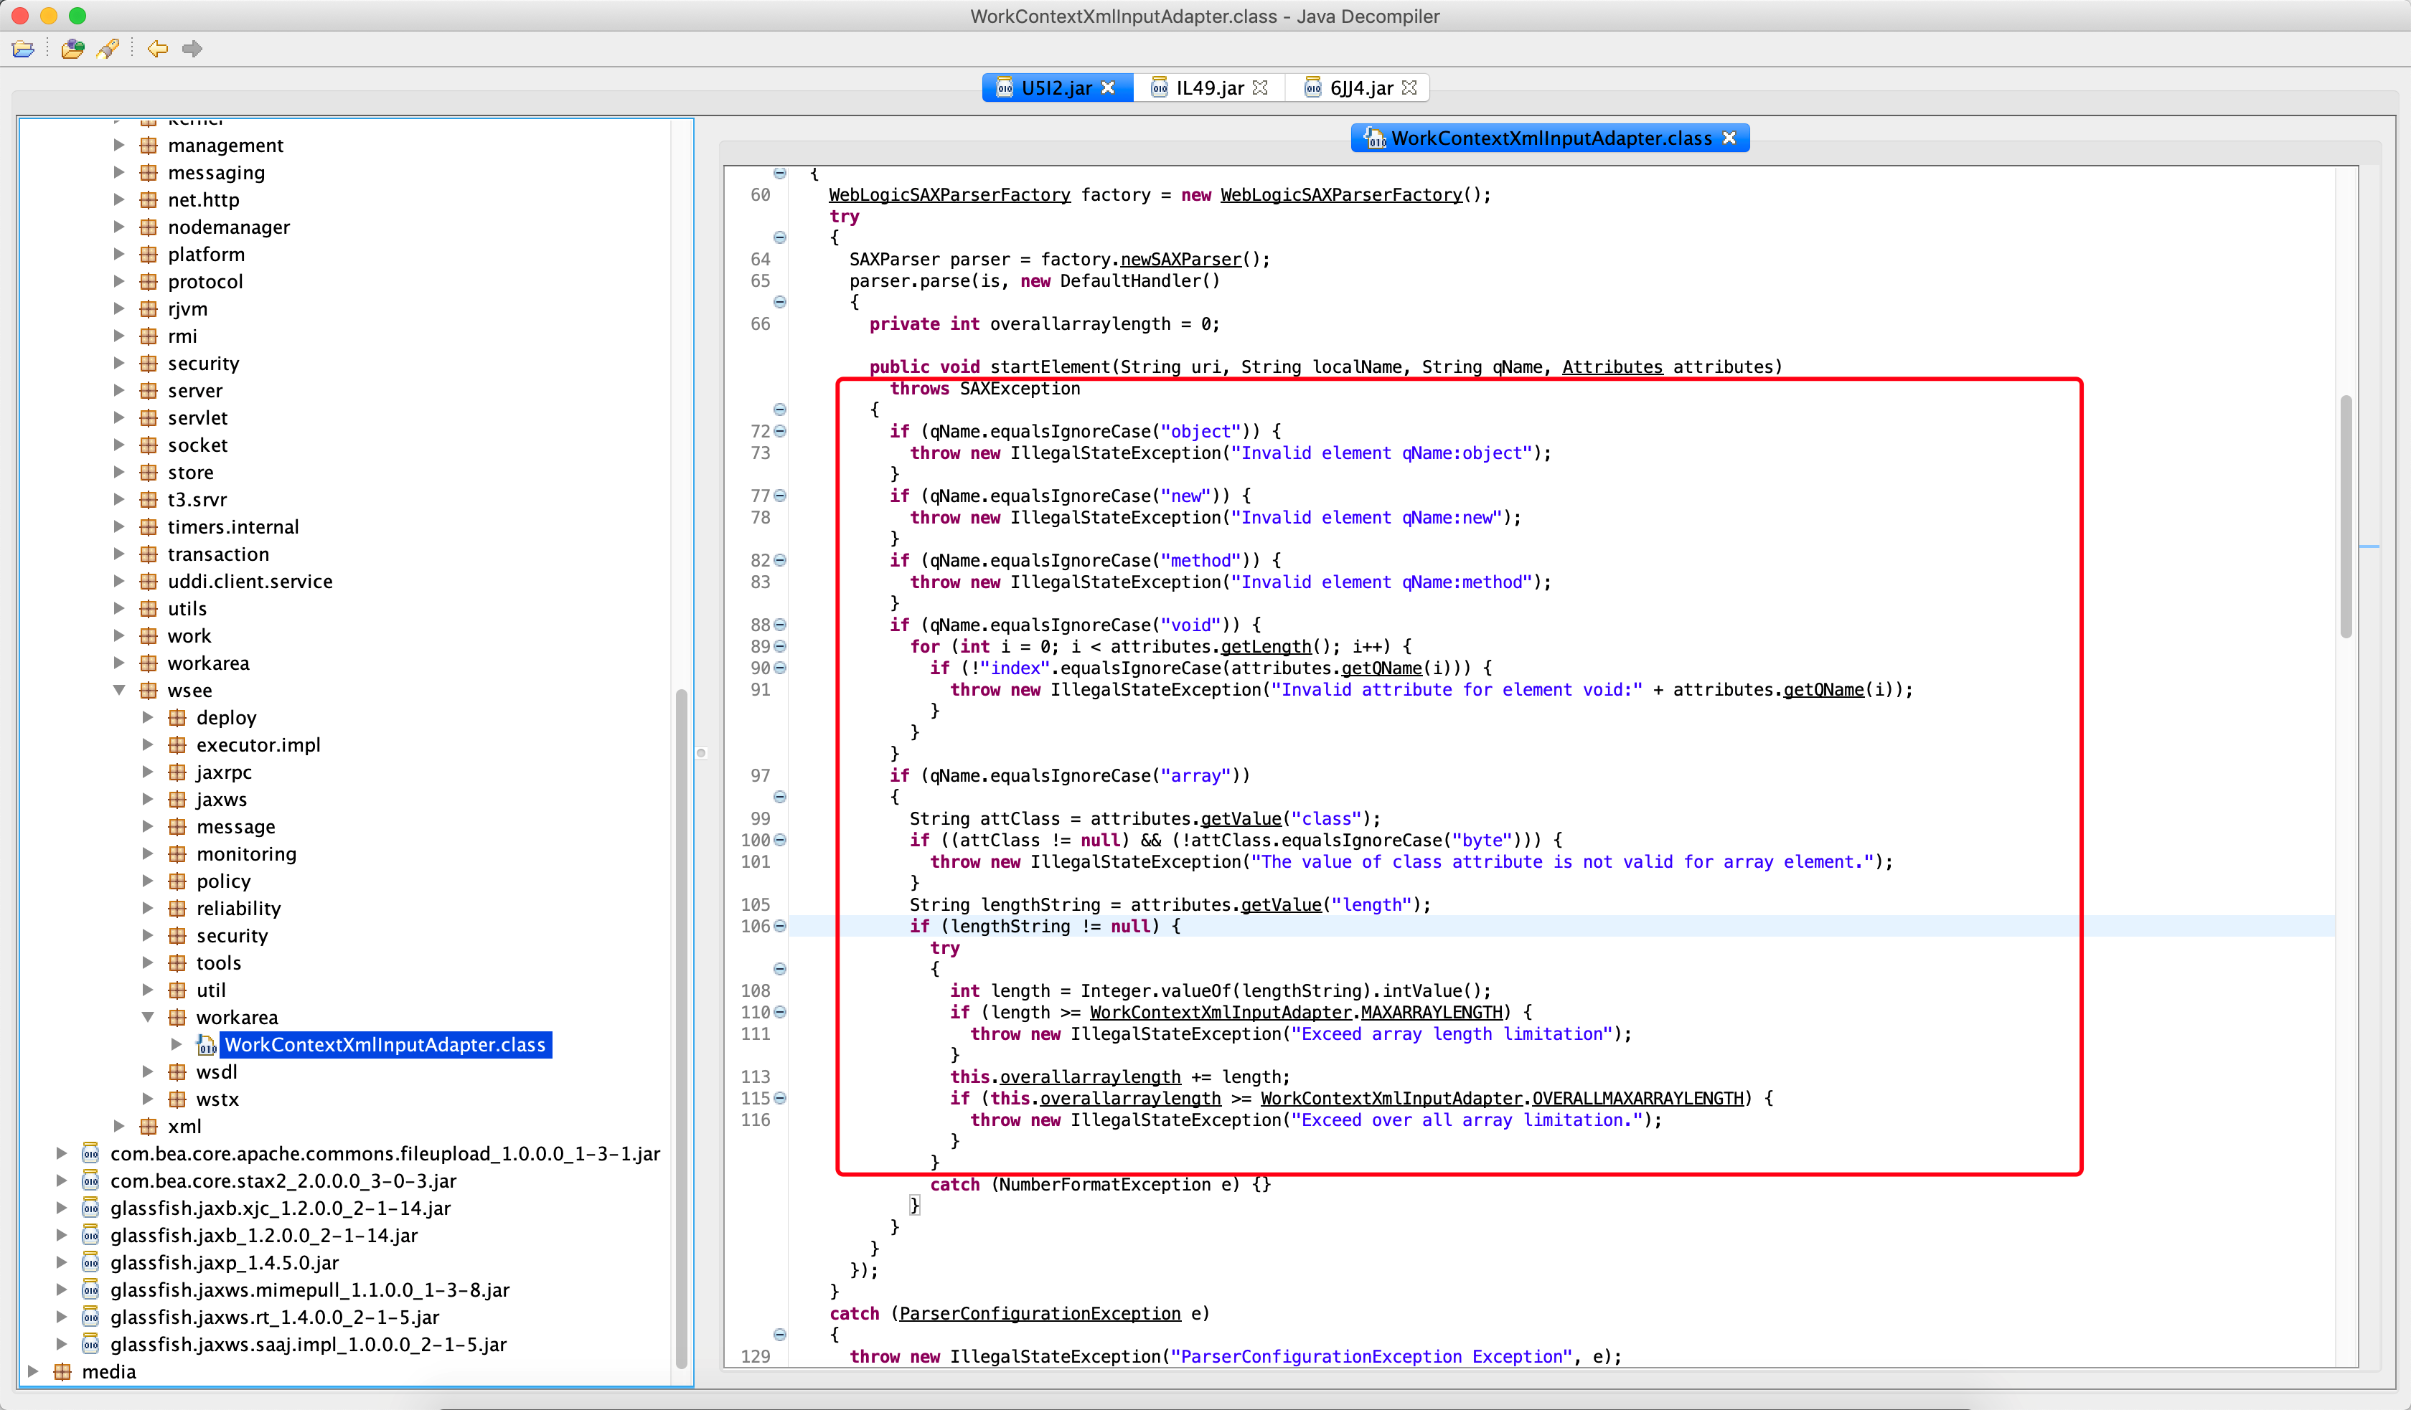Close the IL49.jar tab
2411x1410 pixels.
tap(1260, 88)
